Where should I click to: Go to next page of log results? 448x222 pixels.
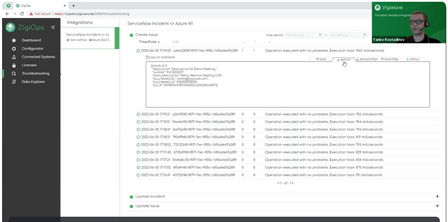point(293,183)
